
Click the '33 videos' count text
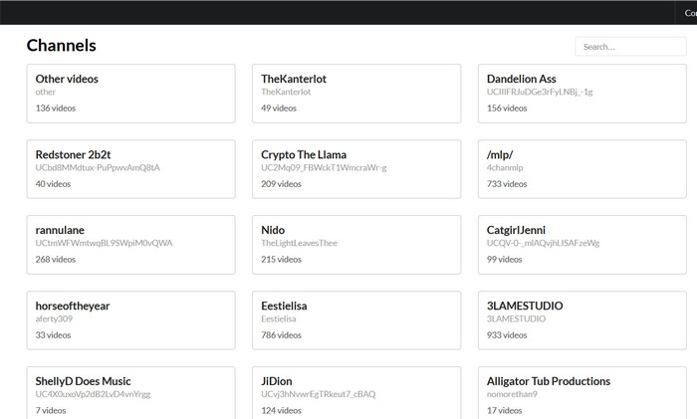(x=53, y=335)
